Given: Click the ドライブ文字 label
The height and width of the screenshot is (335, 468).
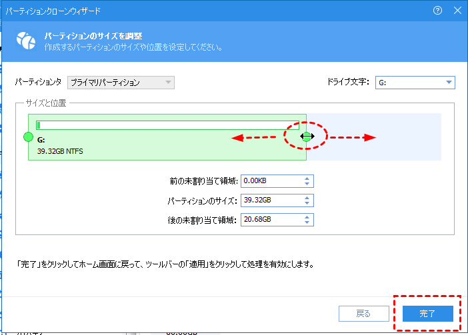Looking at the screenshot, I should (348, 82).
